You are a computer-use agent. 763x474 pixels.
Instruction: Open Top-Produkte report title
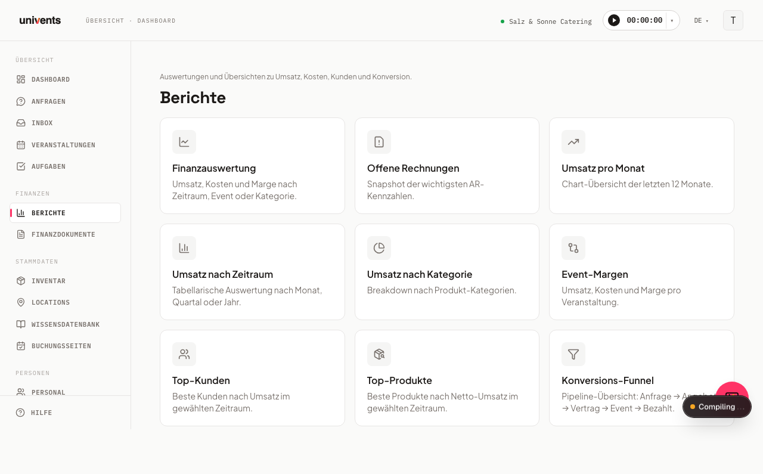399,380
